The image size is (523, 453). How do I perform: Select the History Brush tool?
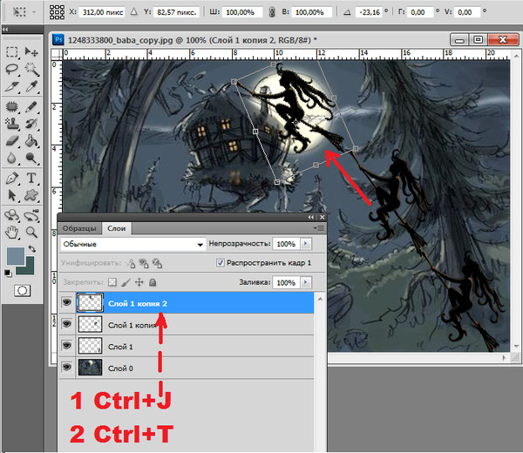point(31,124)
